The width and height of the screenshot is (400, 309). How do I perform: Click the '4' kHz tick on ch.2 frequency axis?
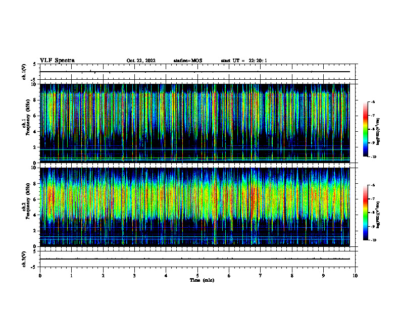(35, 215)
